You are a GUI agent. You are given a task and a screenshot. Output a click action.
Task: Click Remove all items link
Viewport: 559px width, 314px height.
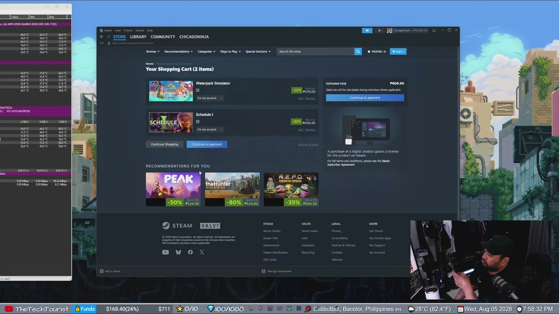[x=308, y=144]
